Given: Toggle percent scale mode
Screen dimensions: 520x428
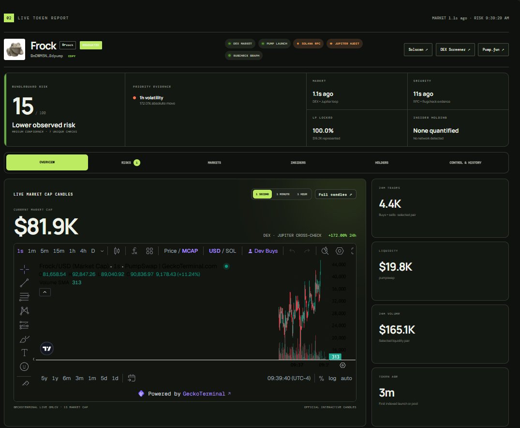Looking at the screenshot, I should click(x=321, y=378).
